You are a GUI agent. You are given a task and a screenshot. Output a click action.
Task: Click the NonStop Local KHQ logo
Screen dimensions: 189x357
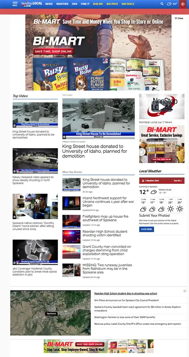coord(32,4)
